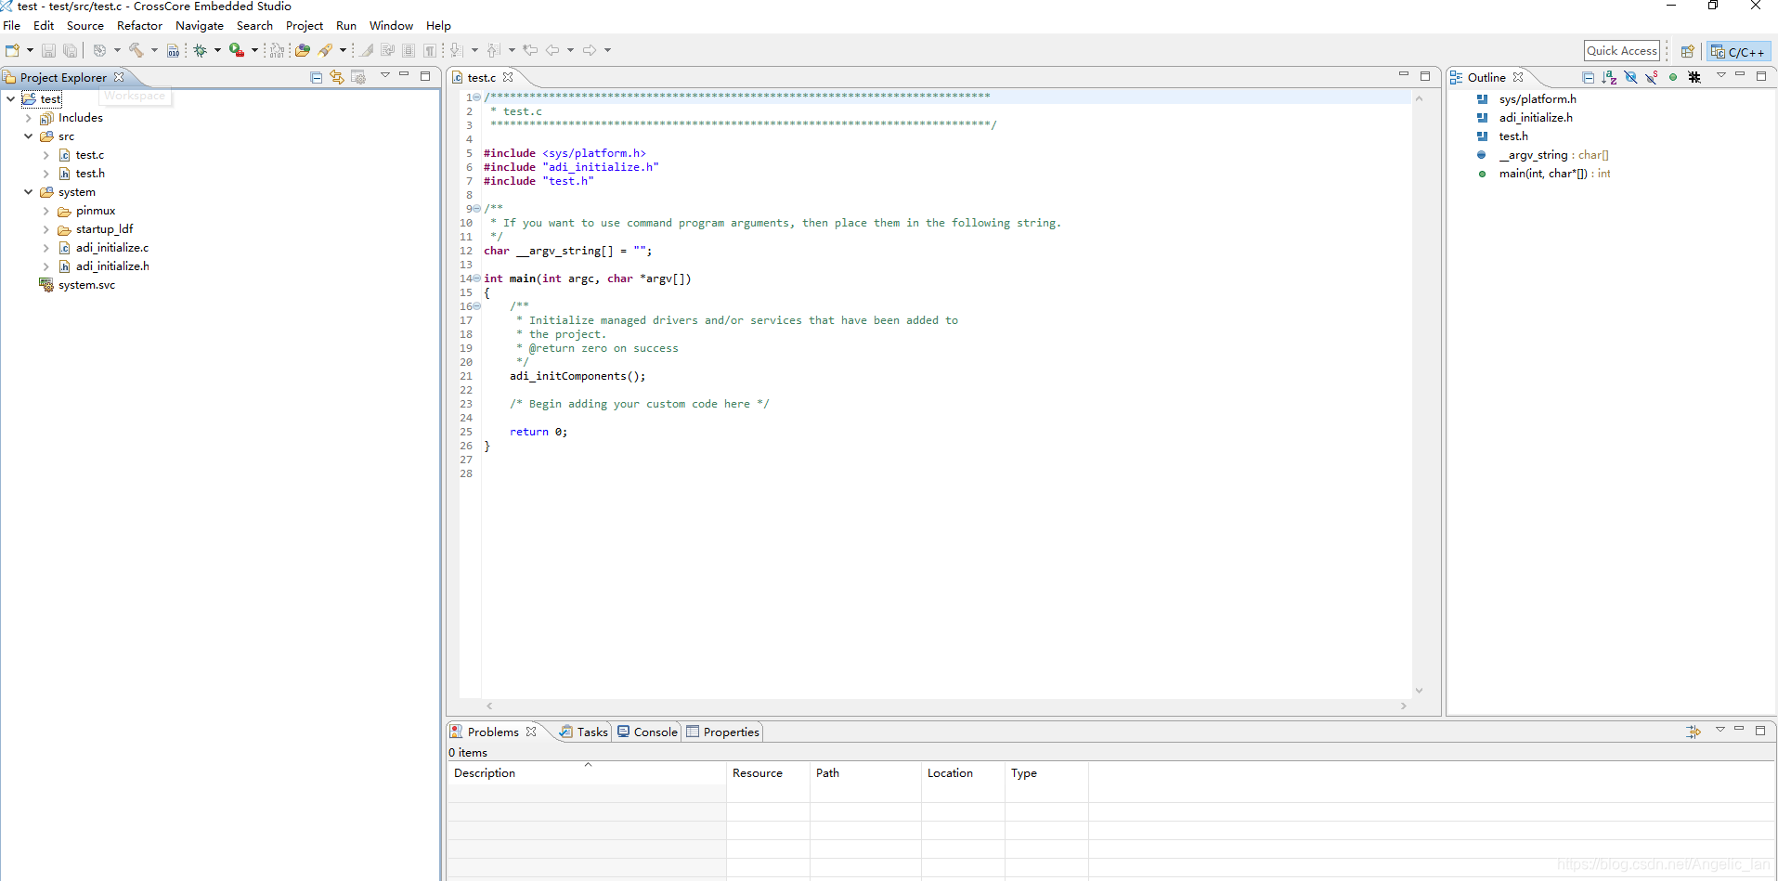
Task: Click the Open Element icon in toolbar
Action: (x=303, y=50)
